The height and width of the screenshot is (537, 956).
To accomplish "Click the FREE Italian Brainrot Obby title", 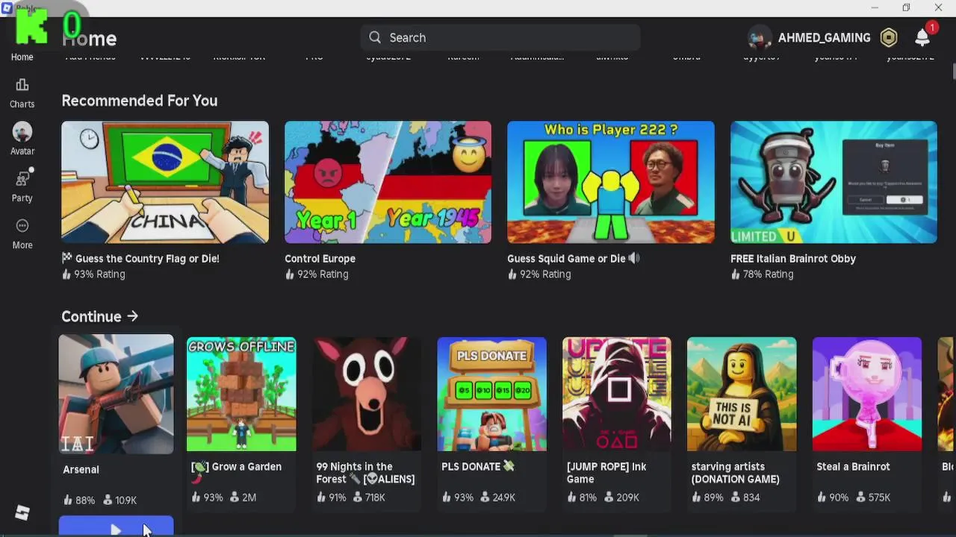I will pyautogui.click(x=793, y=258).
